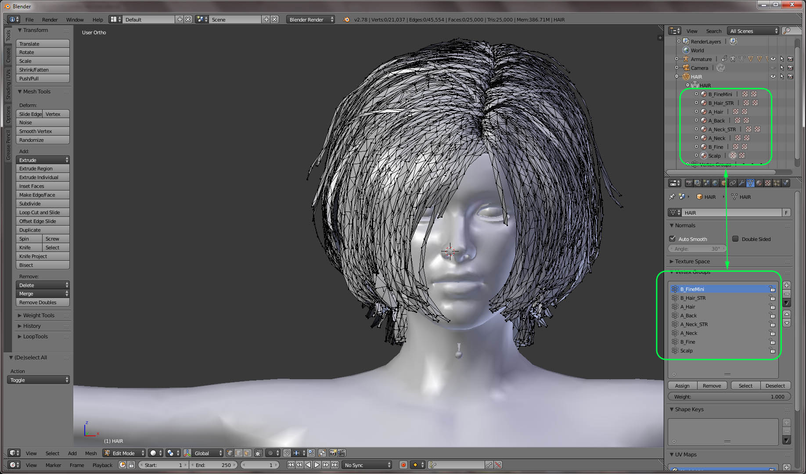Move vertex group down arrow

[x=787, y=323]
